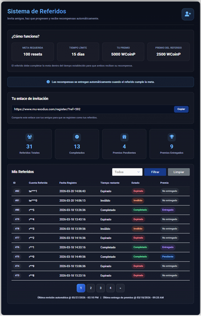Click the Completados checkmark icon
This screenshot has width=201, height=316.
point(77,137)
